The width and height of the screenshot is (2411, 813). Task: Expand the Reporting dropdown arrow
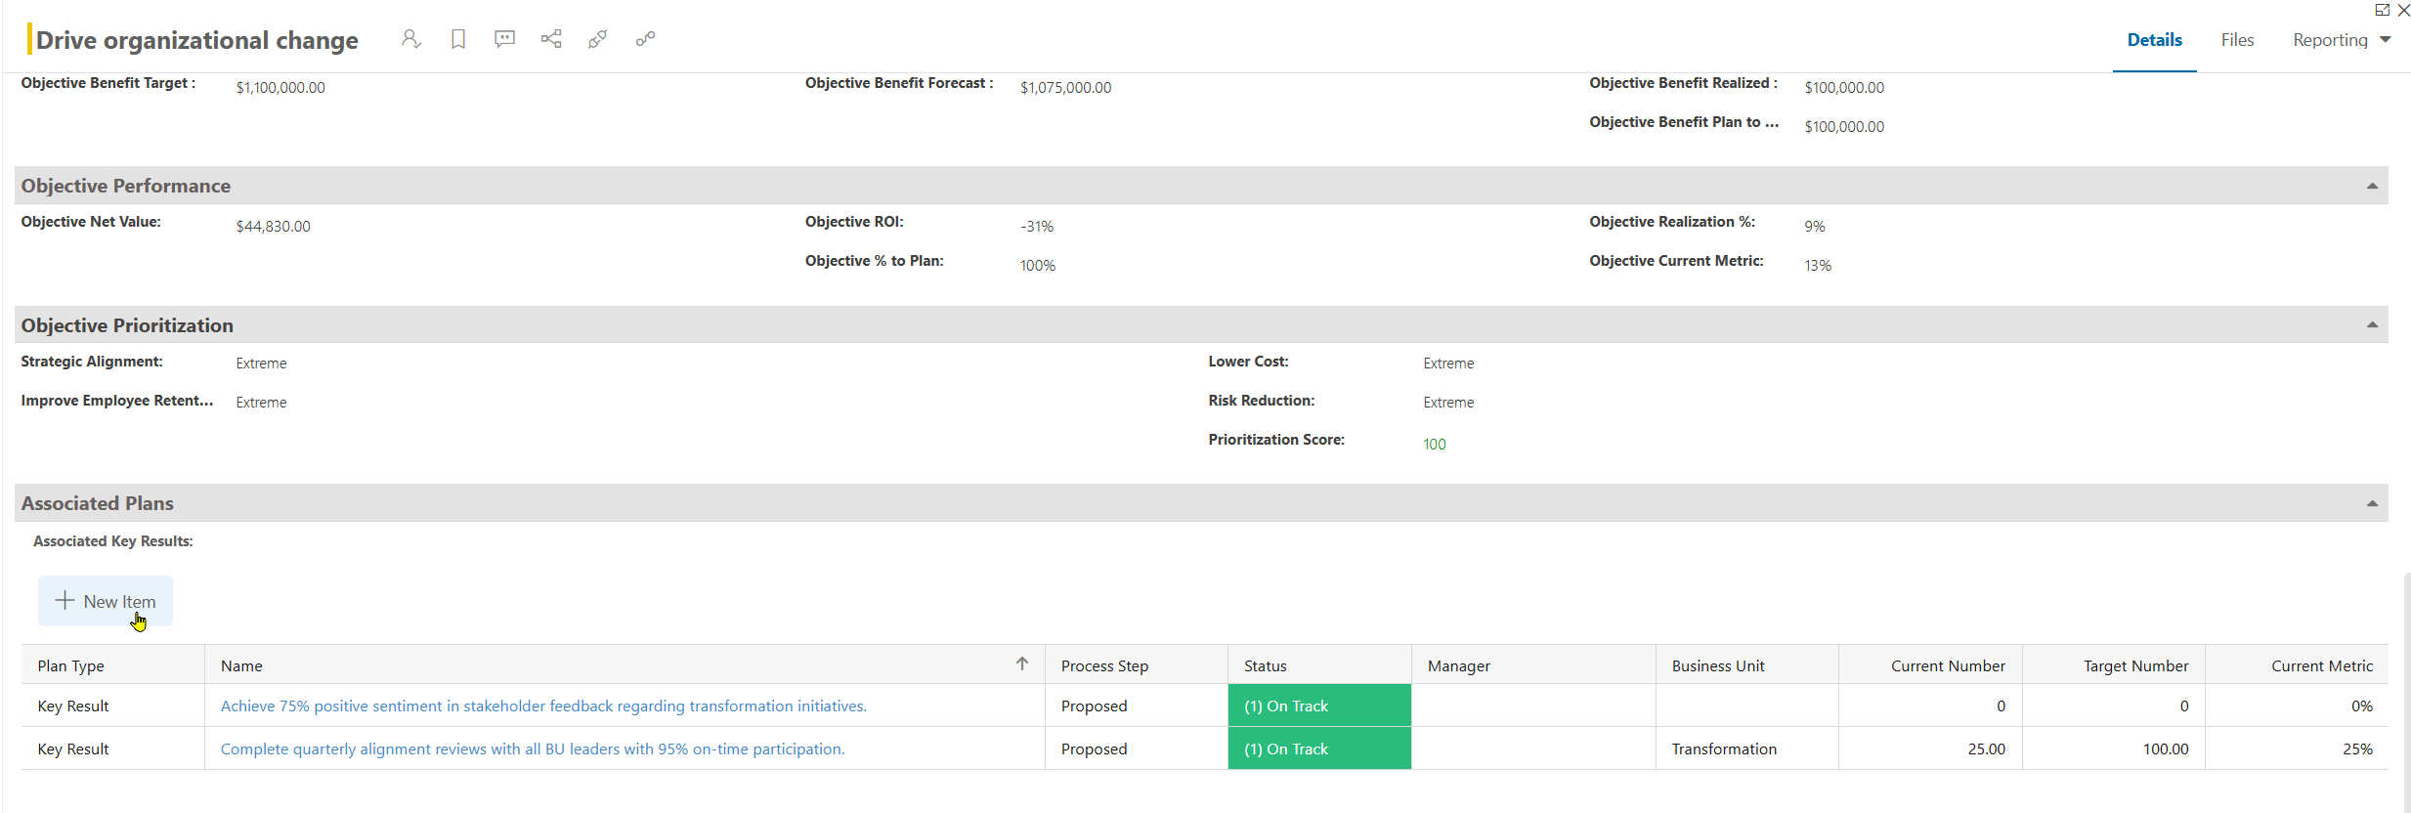pos(2386,40)
